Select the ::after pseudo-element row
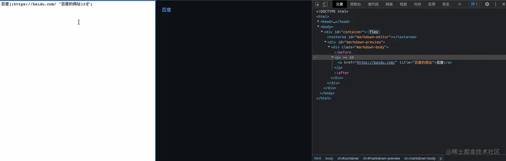 (x=341, y=72)
